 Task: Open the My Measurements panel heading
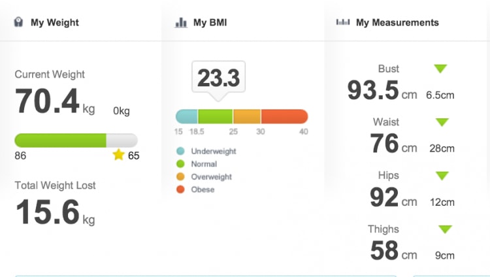tap(397, 22)
